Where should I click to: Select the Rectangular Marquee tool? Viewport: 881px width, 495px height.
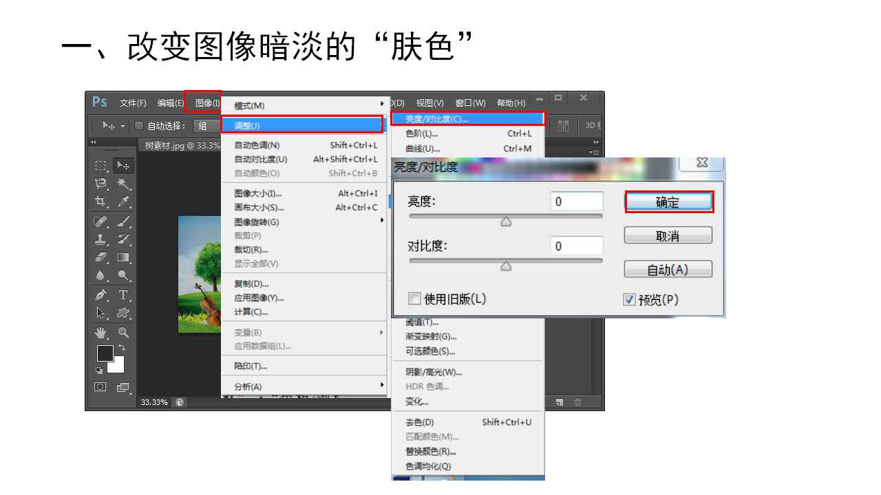click(x=101, y=166)
